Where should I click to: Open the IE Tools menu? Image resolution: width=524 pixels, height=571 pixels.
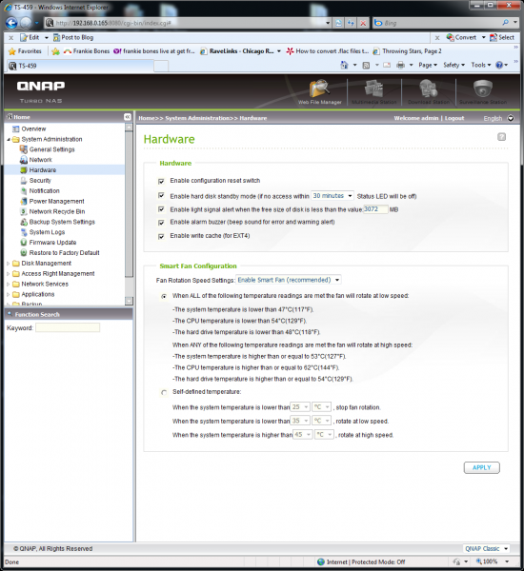[481, 65]
